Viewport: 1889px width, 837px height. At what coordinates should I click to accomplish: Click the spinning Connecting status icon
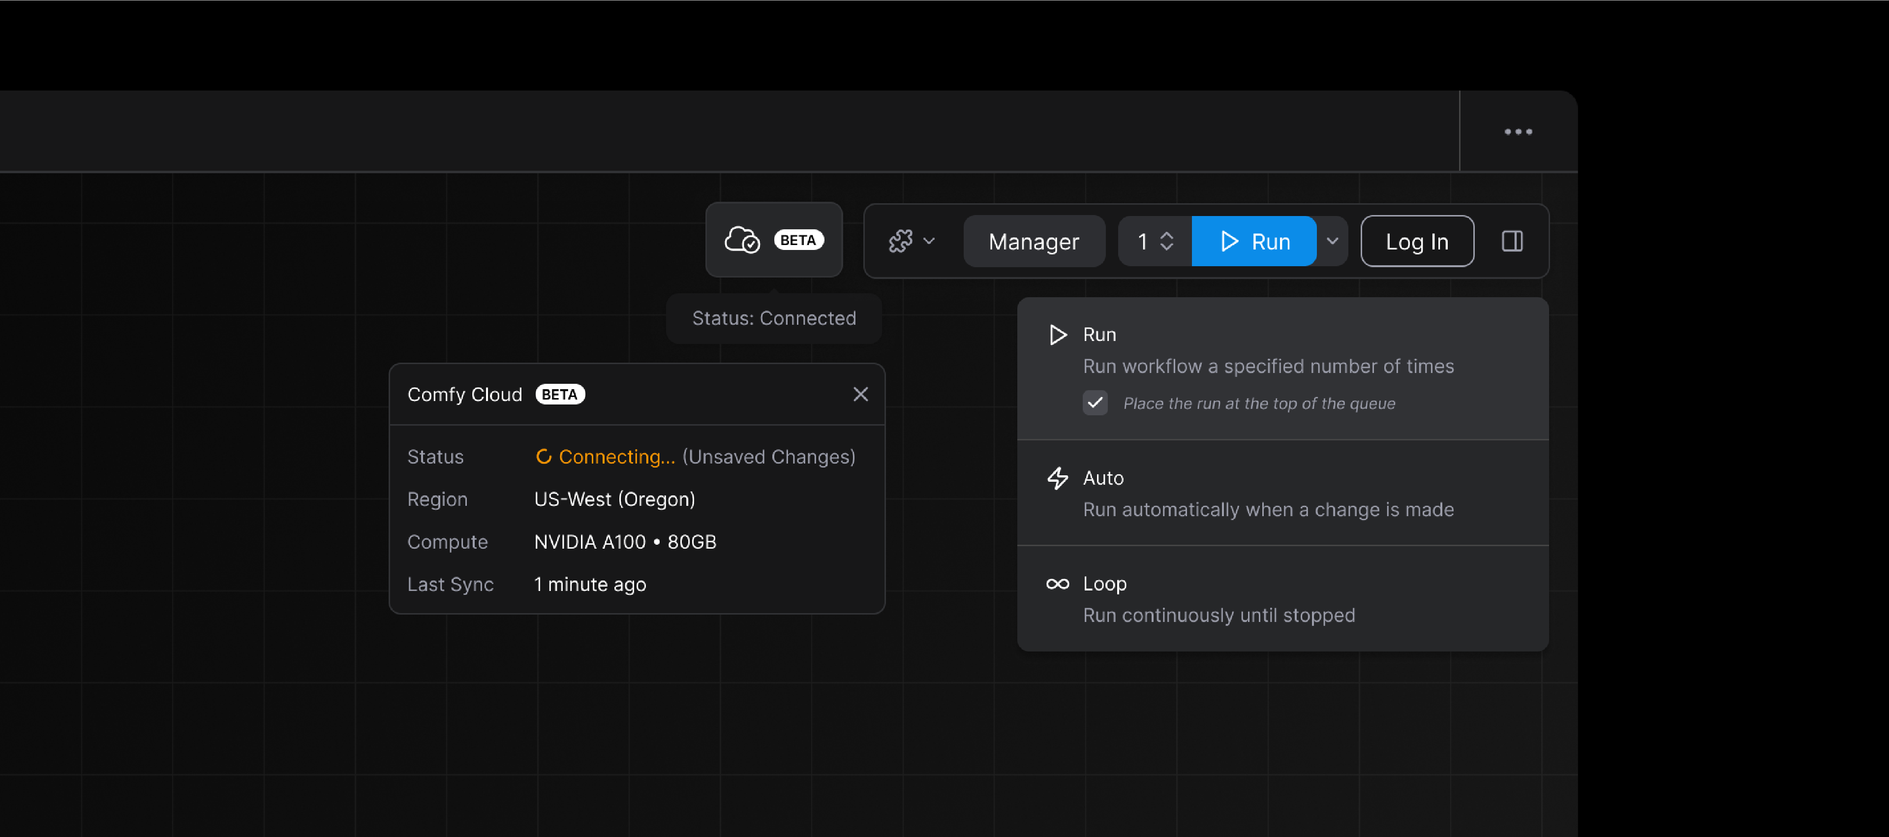coord(544,456)
